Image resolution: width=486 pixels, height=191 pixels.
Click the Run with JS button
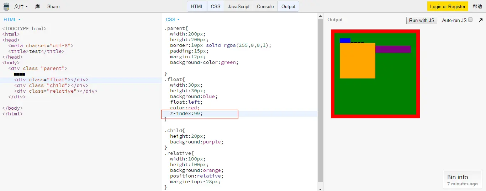click(422, 20)
